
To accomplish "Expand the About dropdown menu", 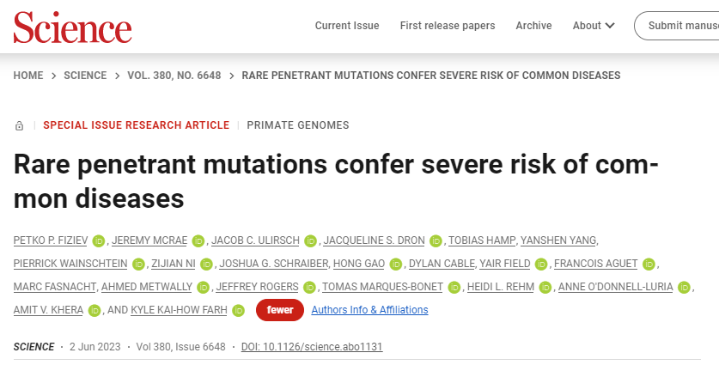I will coord(594,26).
